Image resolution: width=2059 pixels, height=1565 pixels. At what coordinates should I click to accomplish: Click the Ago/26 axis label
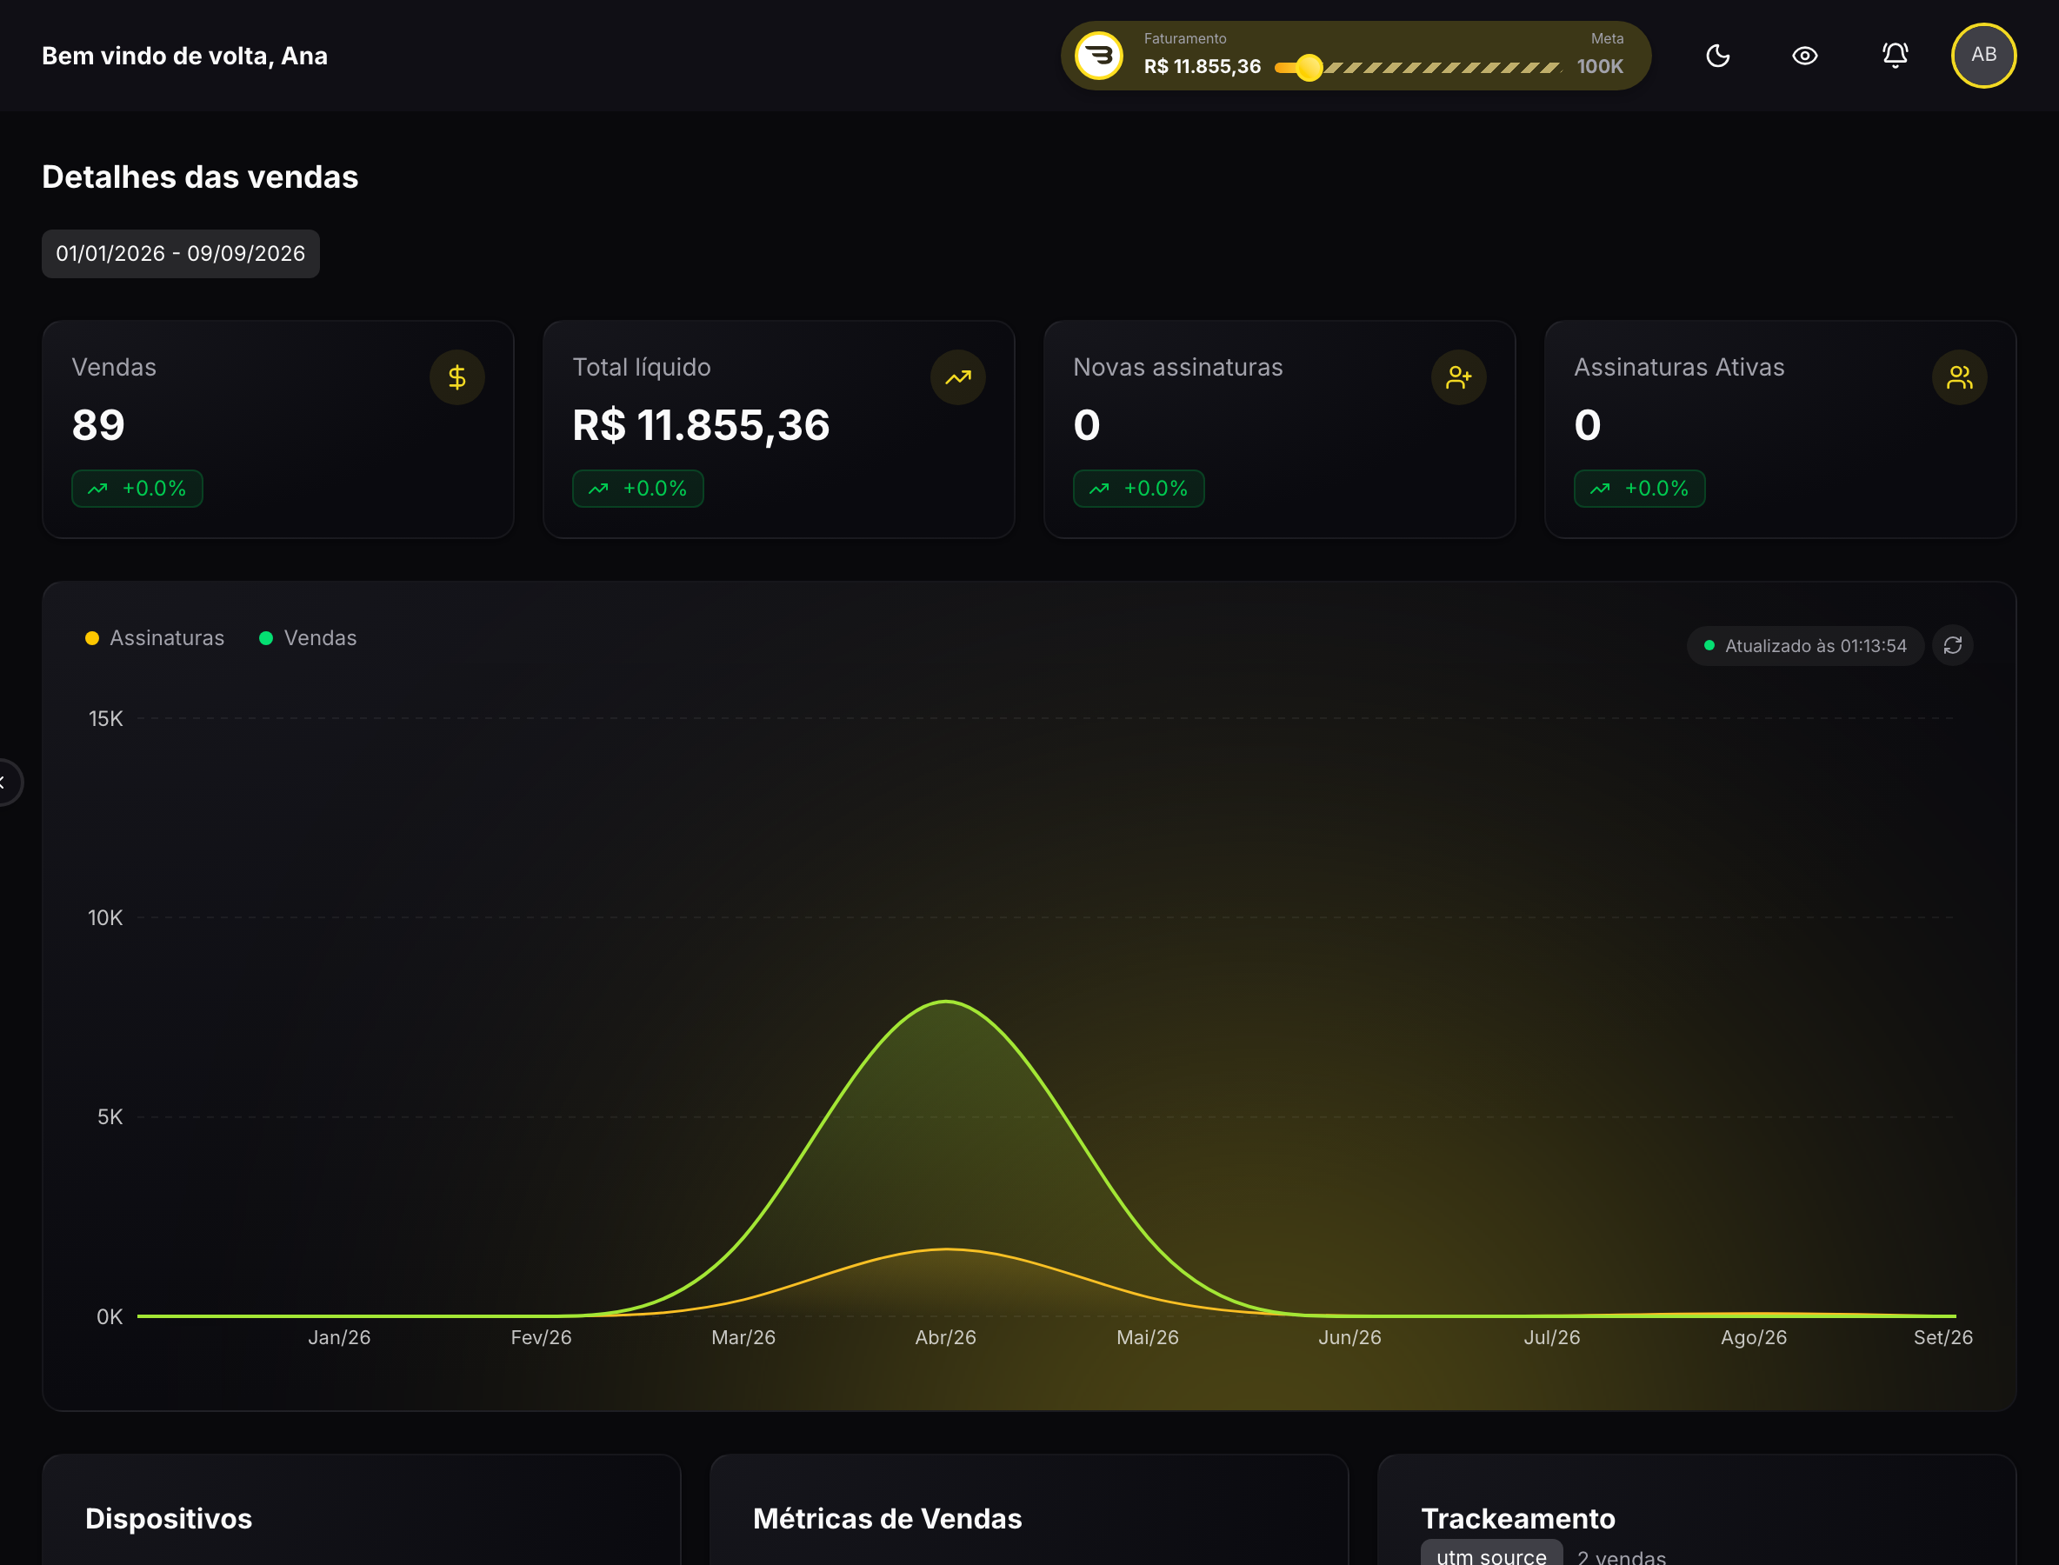1754,1338
